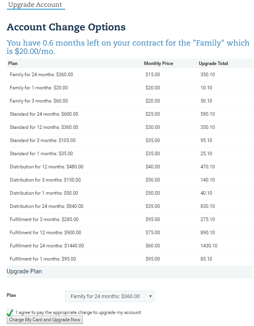Select the Standard for 24 months row
The image size is (254, 326).
pos(44,114)
